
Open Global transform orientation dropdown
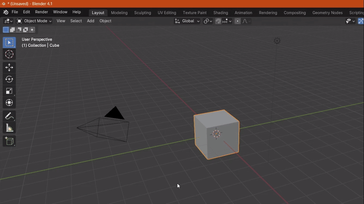click(x=187, y=21)
